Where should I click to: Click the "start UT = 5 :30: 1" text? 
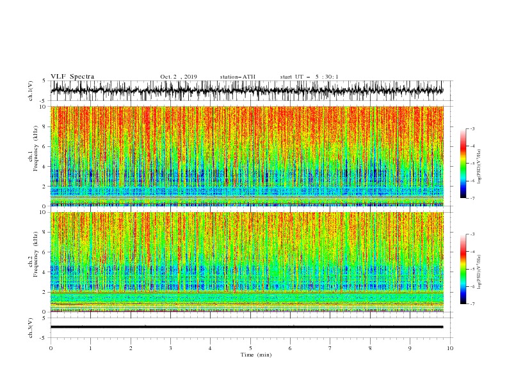pyautogui.click(x=309, y=77)
